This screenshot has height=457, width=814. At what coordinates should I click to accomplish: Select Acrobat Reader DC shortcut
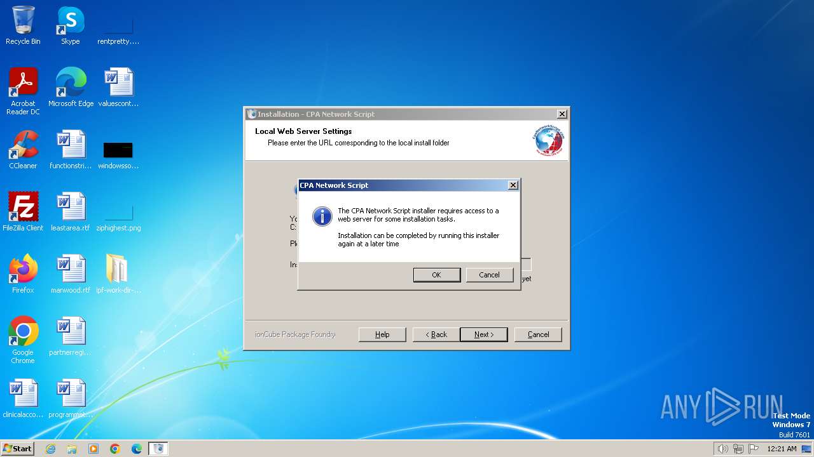click(23, 91)
